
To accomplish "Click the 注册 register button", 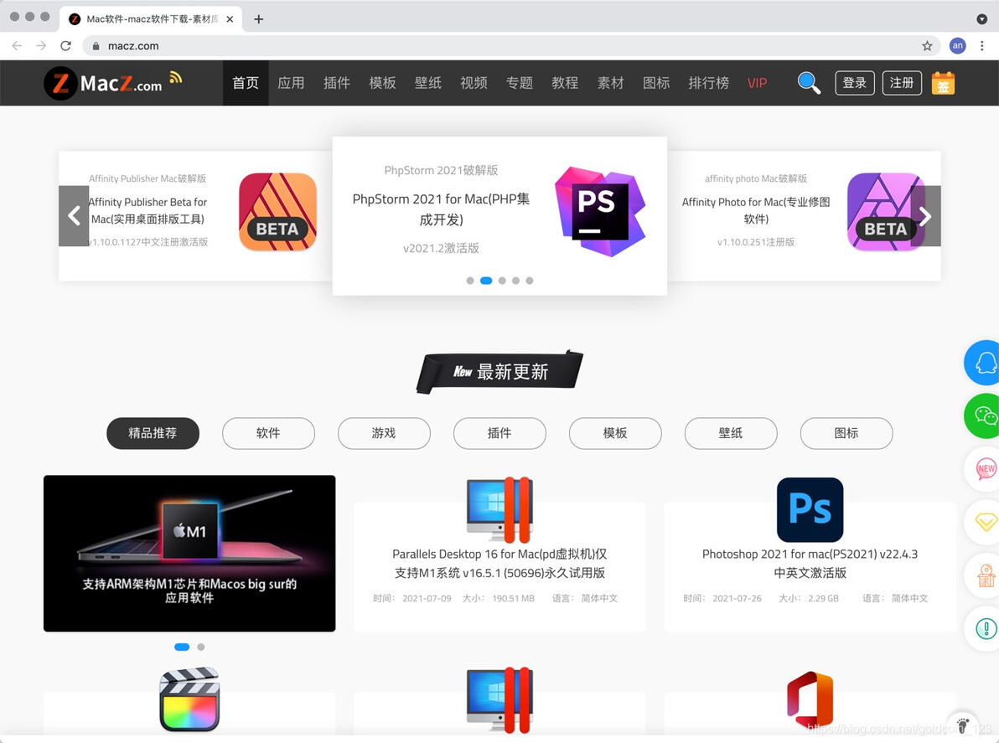I will 902,83.
